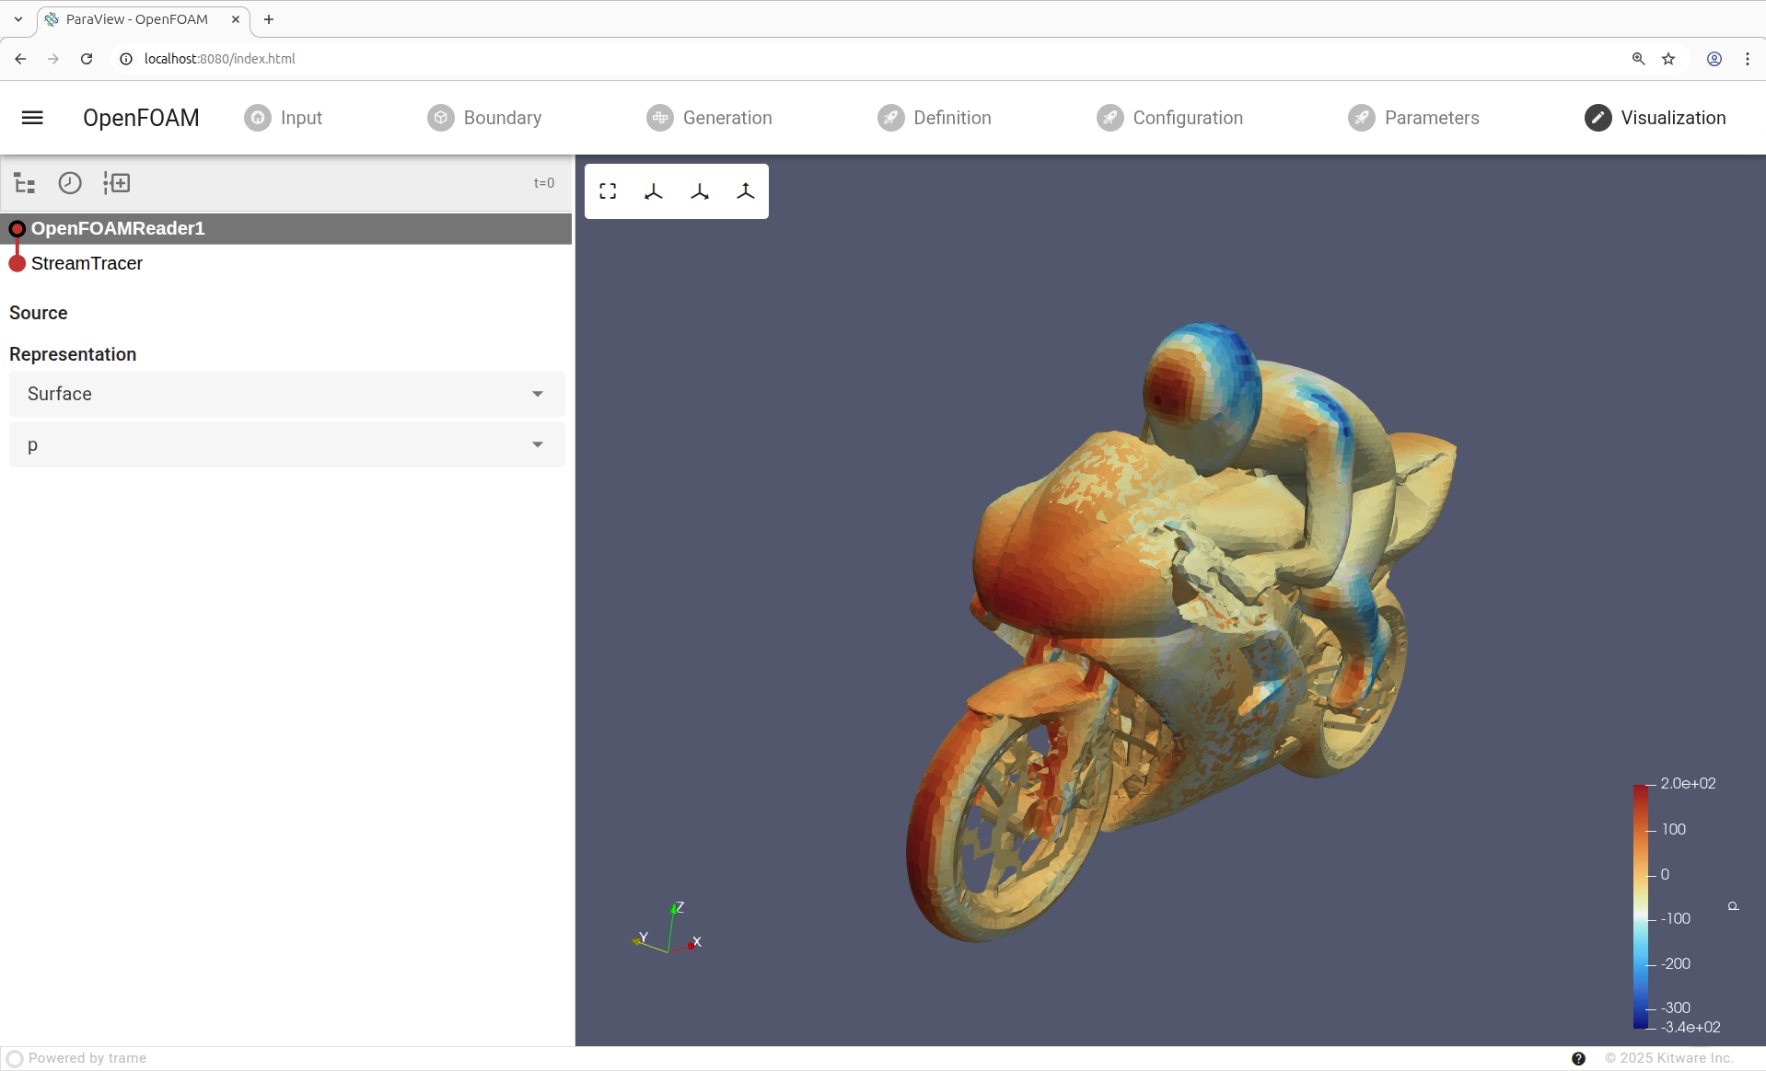Image resolution: width=1766 pixels, height=1071 pixels.
Task: Select the StreamTracer pipeline item
Action: tap(87, 264)
